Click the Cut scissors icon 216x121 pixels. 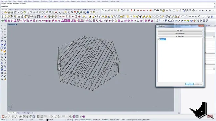18,12
